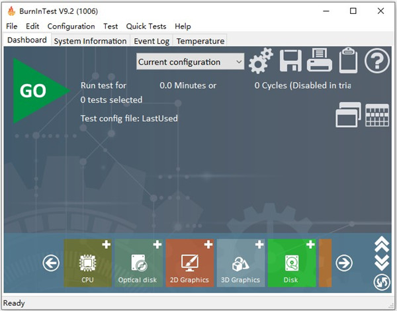
Task: Select the 3D Graphics test tile
Action: click(241, 263)
